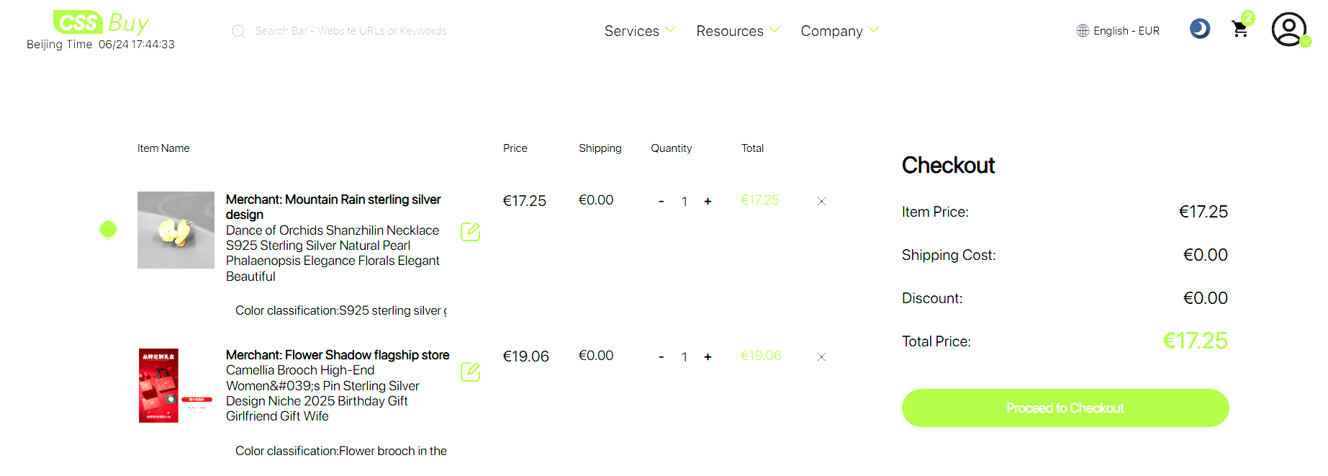This screenshot has width=1328, height=476.
Task: Deselect the Mountain Rain necklace item
Action: pos(108,230)
